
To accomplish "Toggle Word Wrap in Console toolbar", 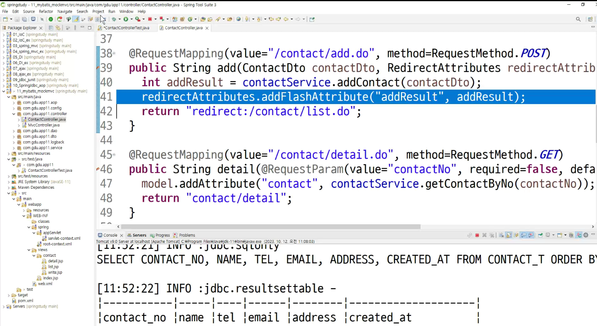I will coord(516,235).
